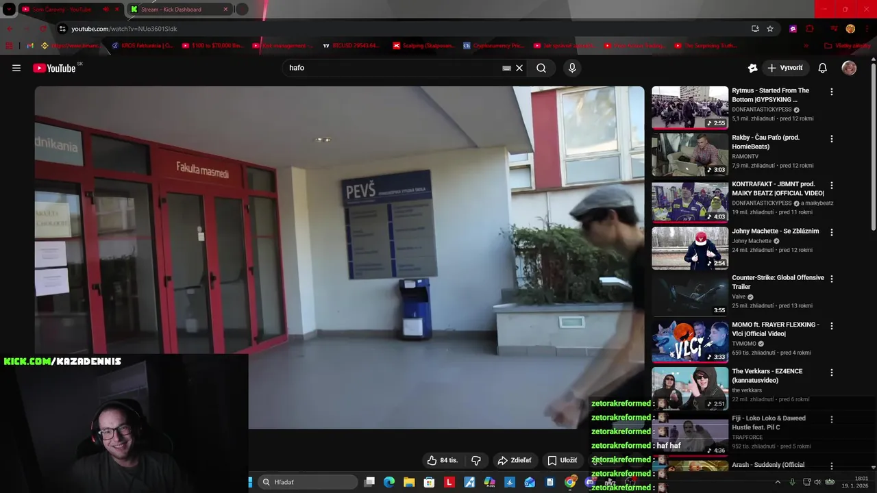Open KONTRAFAKT JBMNT video thumbnail
Screen dimensions: 877x493
[690, 202]
